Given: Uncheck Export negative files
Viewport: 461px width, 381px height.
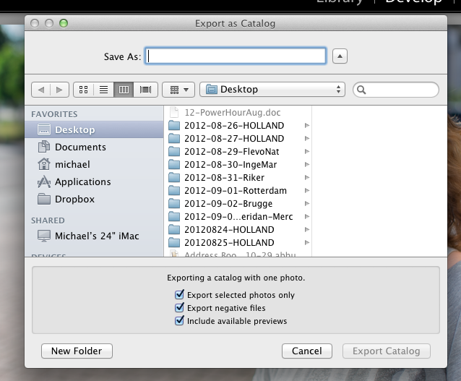Looking at the screenshot, I should point(180,308).
